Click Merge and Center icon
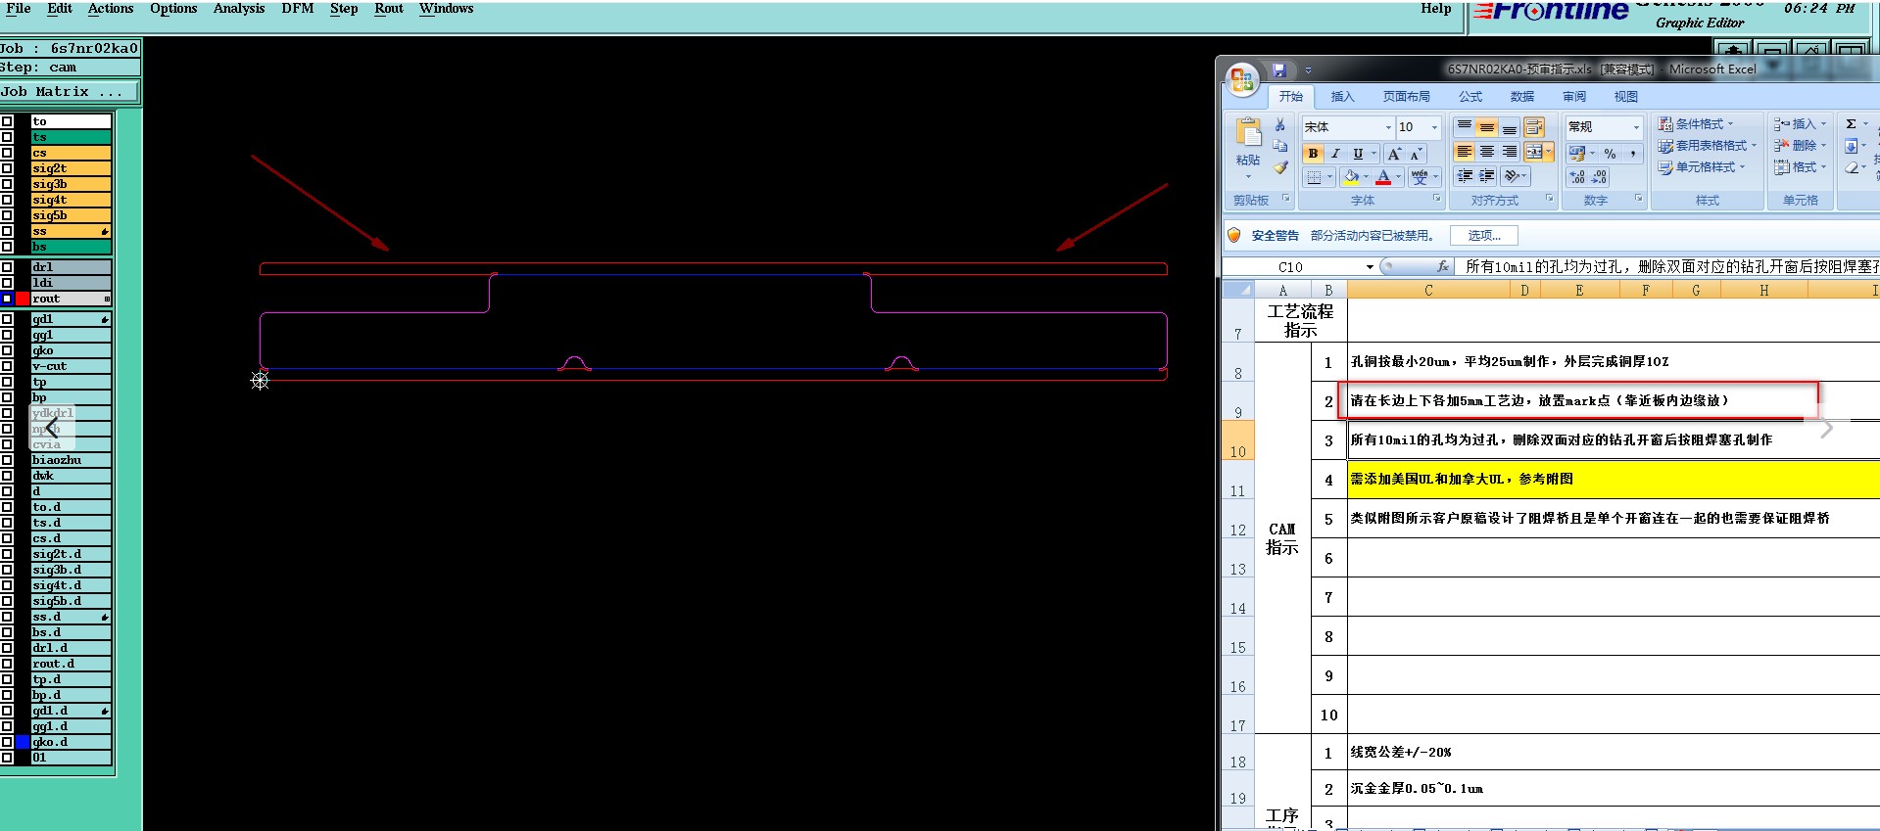The height and width of the screenshot is (831, 1880). pos(1534,152)
